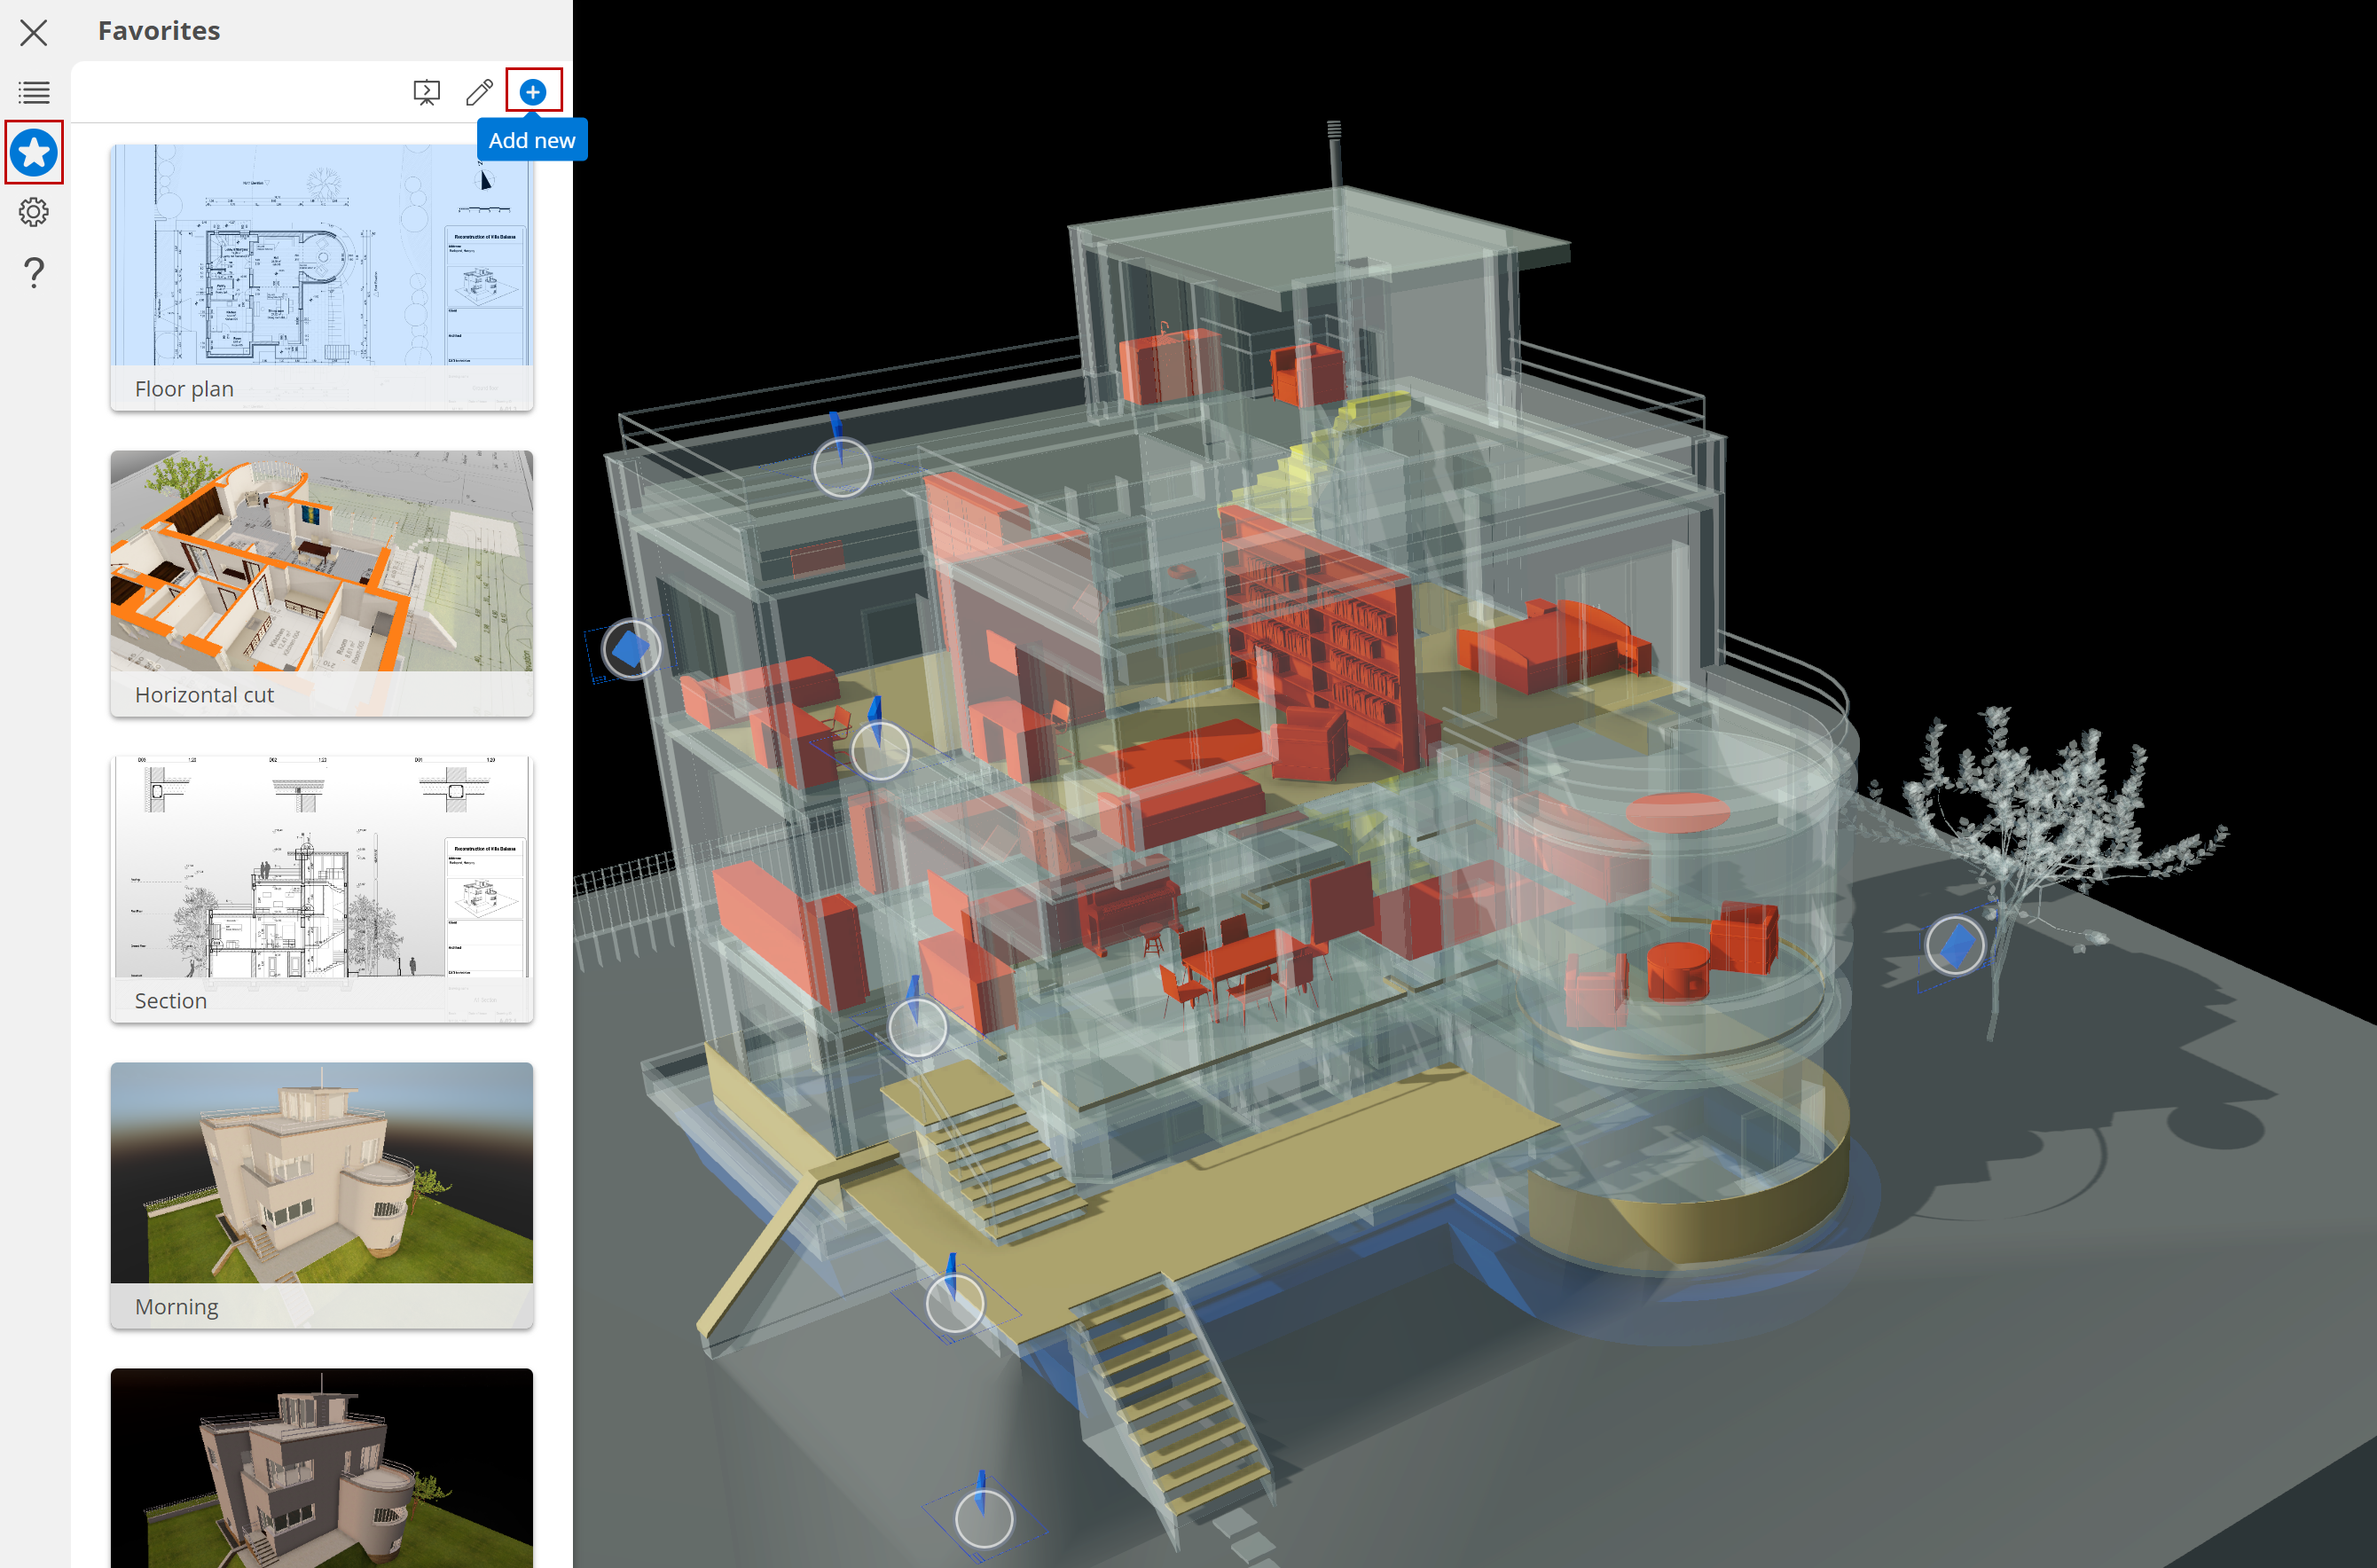Click the blue diamond marker near the tree

(x=1955, y=944)
